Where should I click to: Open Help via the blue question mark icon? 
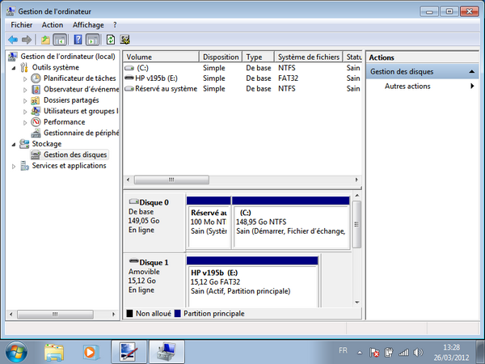coord(78,39)
